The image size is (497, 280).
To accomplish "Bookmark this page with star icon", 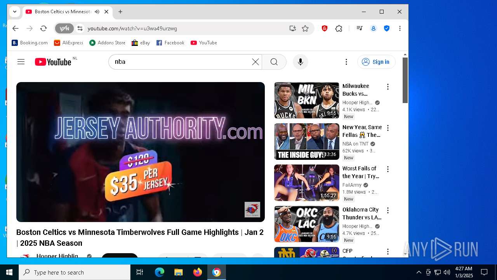I will pos(305,28).
